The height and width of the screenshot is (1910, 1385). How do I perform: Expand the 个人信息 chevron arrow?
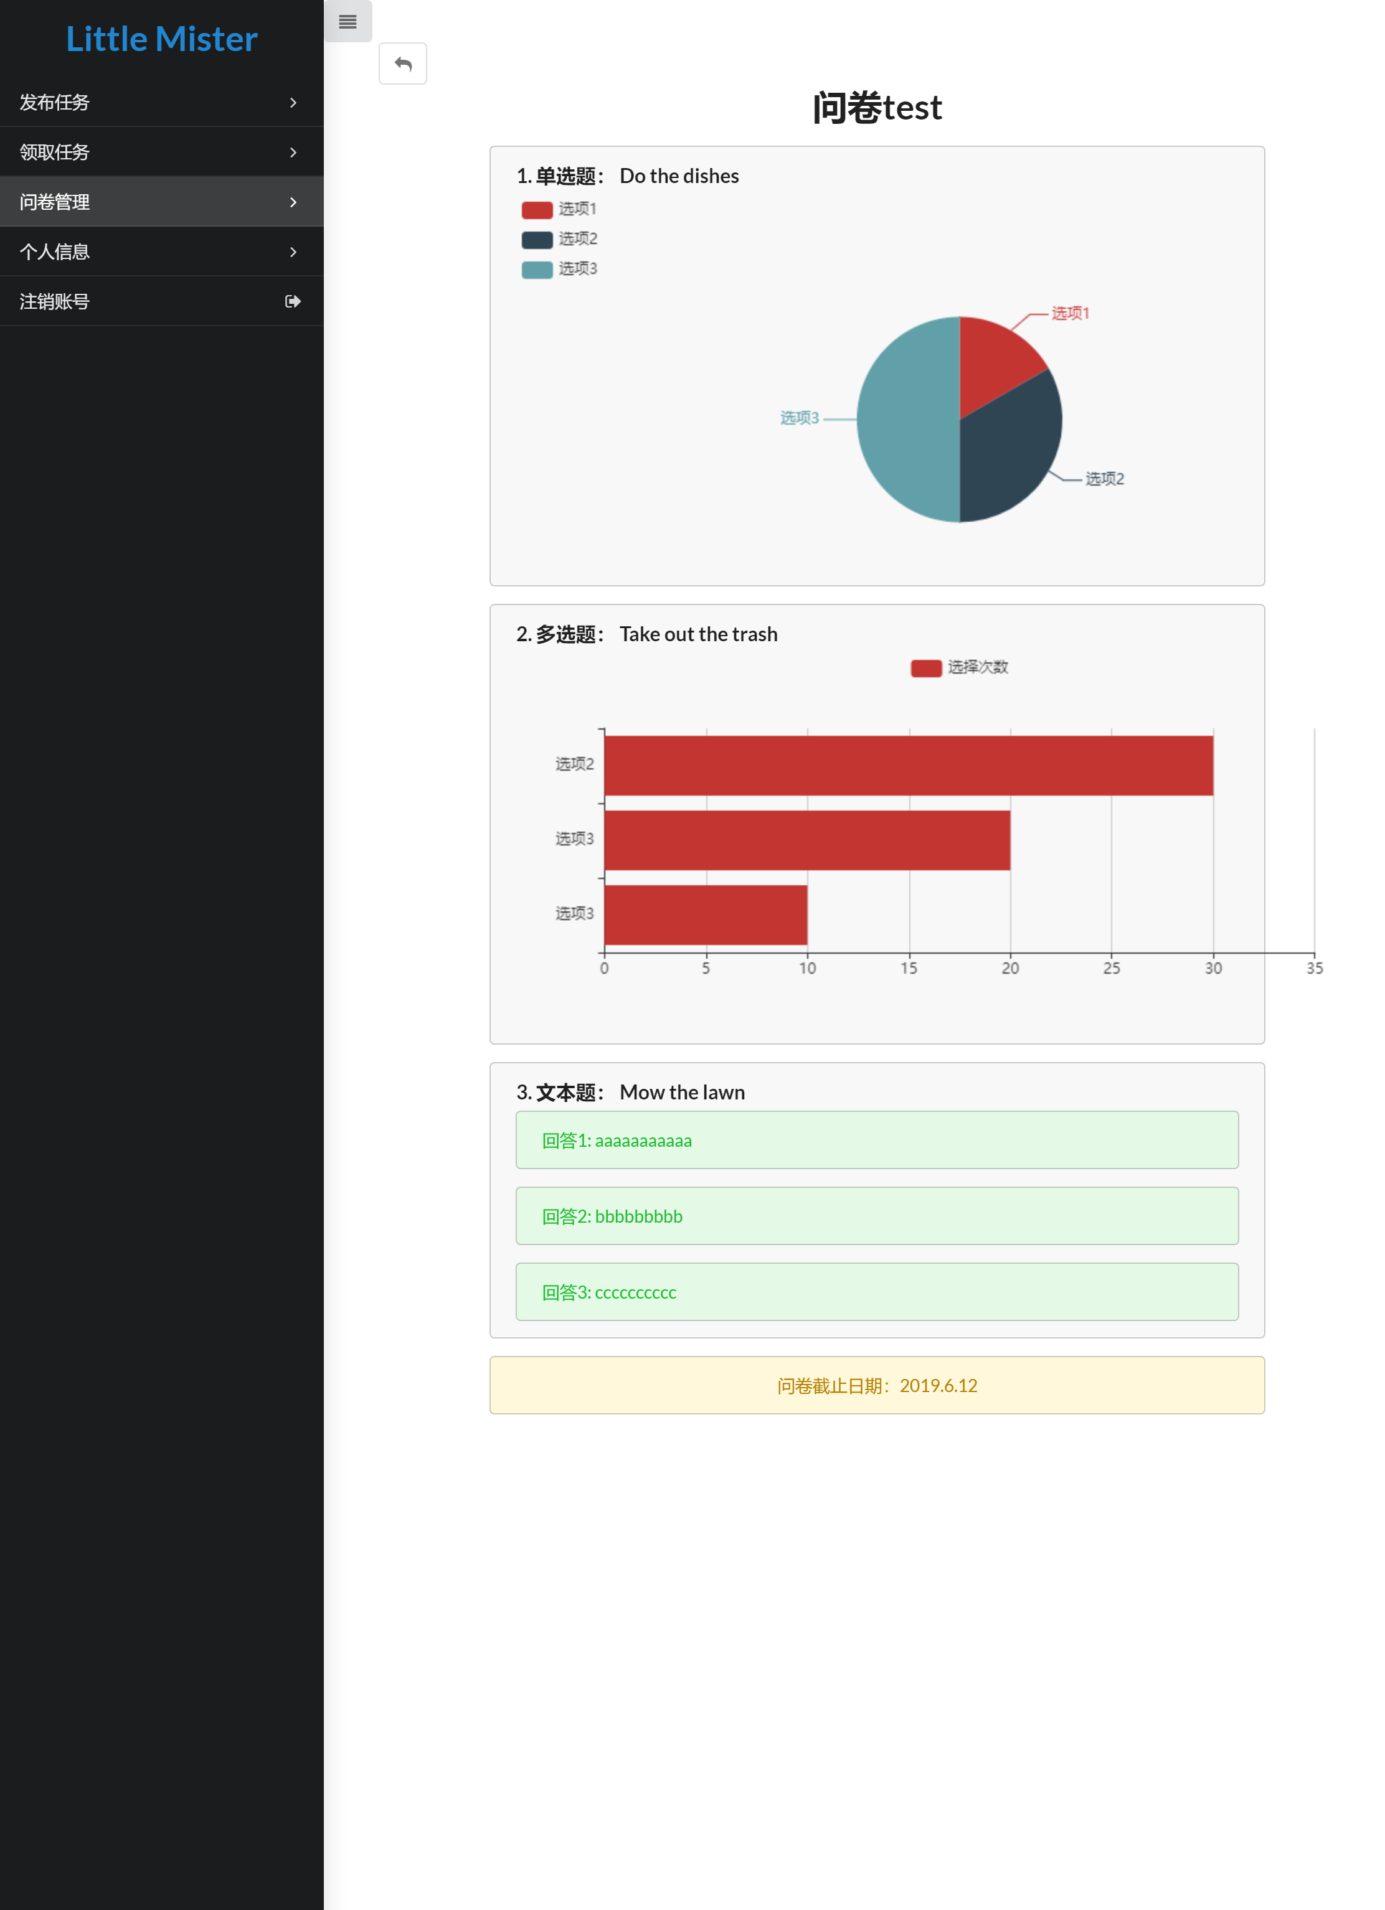(292, 252)
